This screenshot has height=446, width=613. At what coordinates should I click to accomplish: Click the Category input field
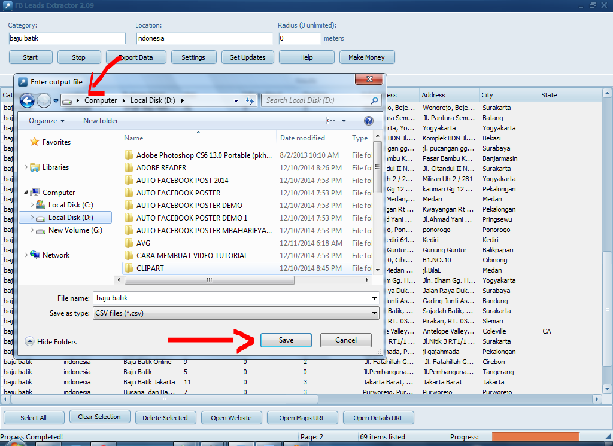click(67, 38)
